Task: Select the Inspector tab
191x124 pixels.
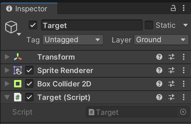Action: (28, 9)
